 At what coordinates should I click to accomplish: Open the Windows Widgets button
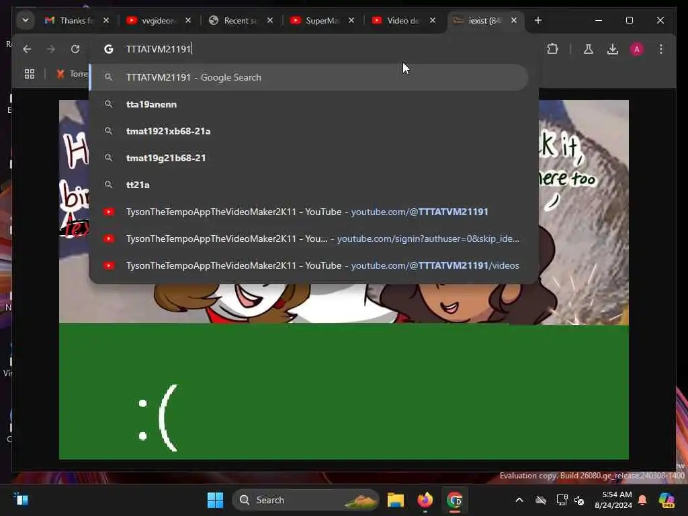[21, 499]
